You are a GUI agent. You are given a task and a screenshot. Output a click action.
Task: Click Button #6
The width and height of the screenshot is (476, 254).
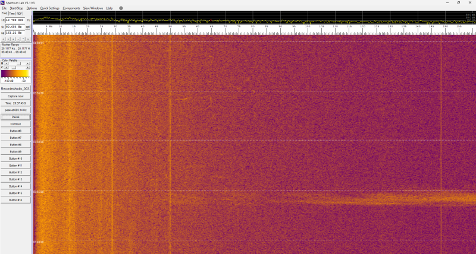15,131
